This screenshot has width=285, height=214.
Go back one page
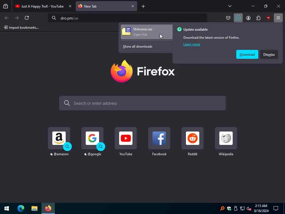click(x=7, y=18)
